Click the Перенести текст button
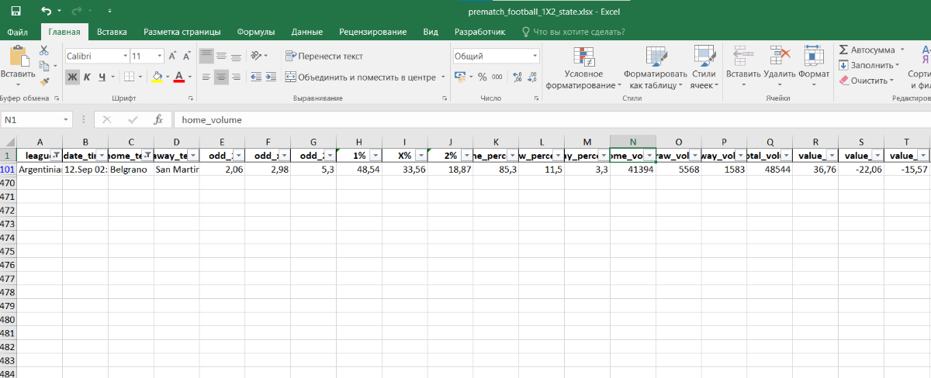Viewport: 931px width, 378px height. 324,56
